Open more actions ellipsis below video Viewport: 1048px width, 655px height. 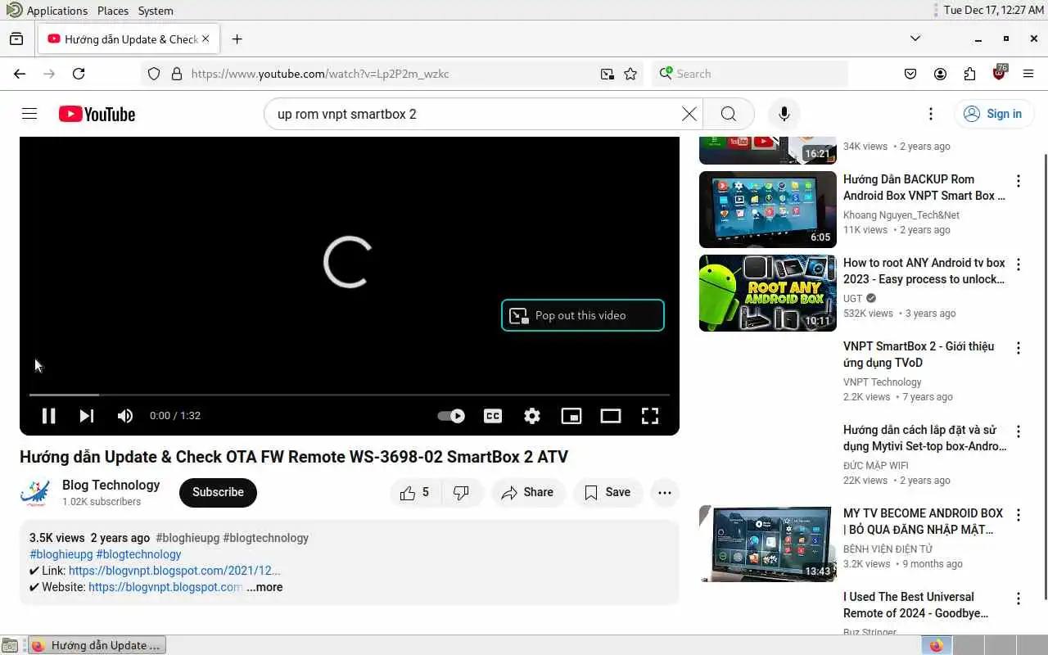(x=665, y=492)
